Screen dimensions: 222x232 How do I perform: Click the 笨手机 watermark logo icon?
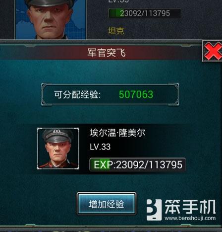click(x=154, y=210)
